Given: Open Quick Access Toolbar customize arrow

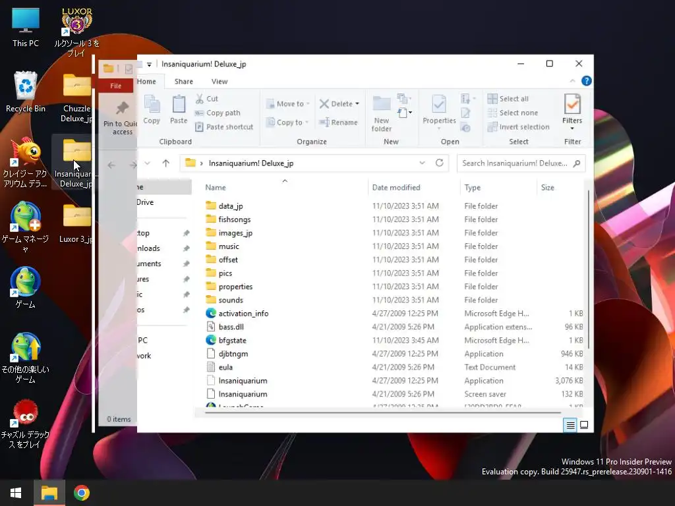Looking at the screenshot, I should (x=149, y=65).
